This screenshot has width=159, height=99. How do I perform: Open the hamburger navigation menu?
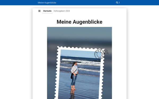point(39,11)
